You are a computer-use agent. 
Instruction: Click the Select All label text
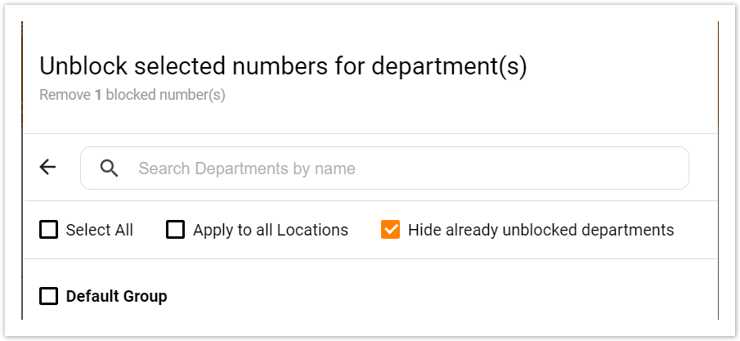100,230
